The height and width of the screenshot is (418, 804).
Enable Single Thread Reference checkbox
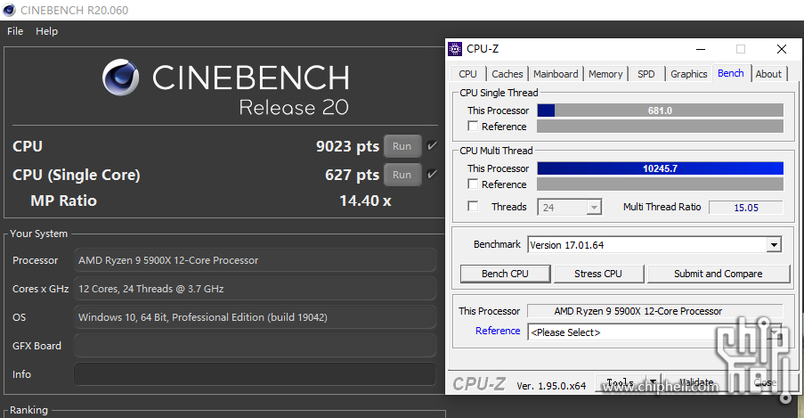[x=473, y=126]
